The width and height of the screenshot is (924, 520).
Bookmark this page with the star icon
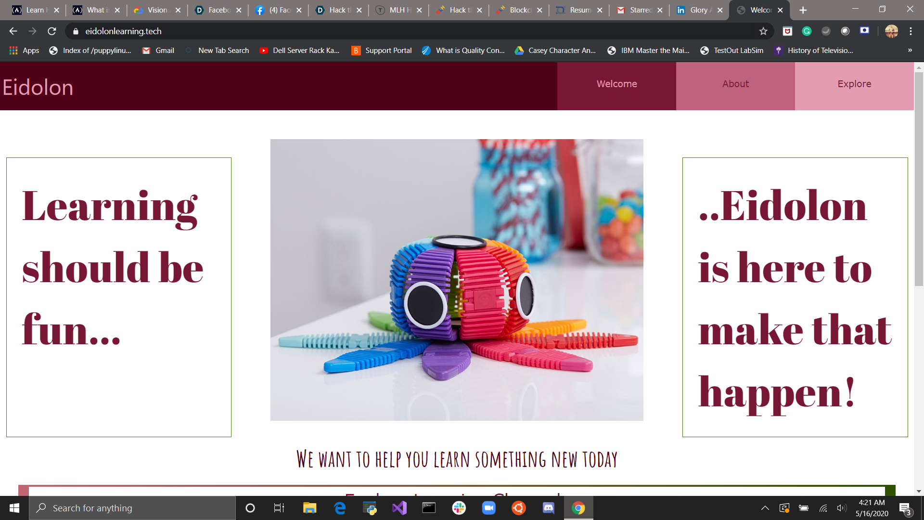click(763, 31)
